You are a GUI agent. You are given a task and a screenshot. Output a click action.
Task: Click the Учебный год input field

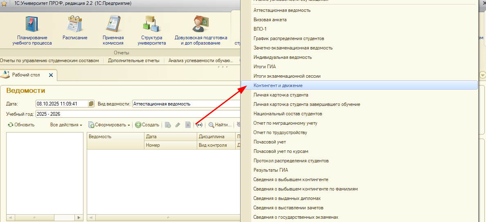tap(137, 114)
